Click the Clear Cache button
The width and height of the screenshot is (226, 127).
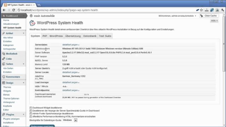(x=209, y=16)
